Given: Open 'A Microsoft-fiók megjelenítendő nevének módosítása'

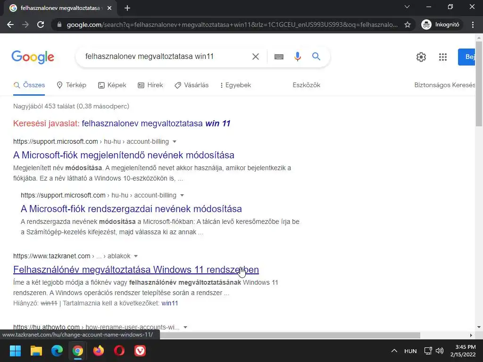Looking at the screenshot, I should (x=124, y=155).
